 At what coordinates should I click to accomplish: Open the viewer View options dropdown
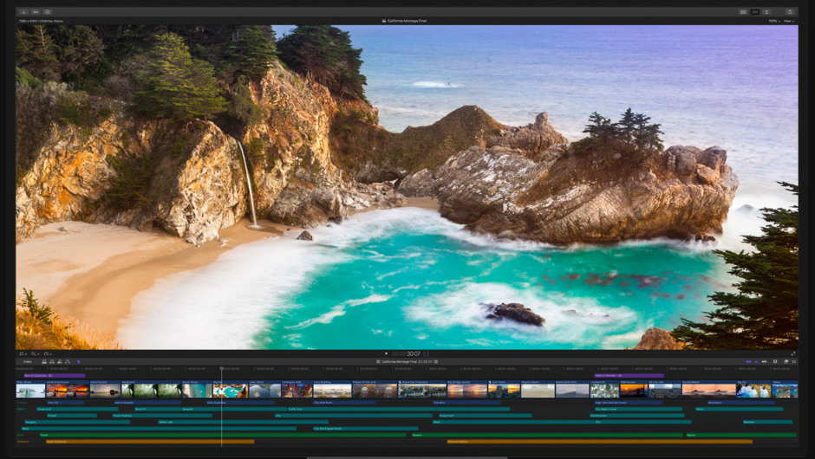click(x=789, y=22)
